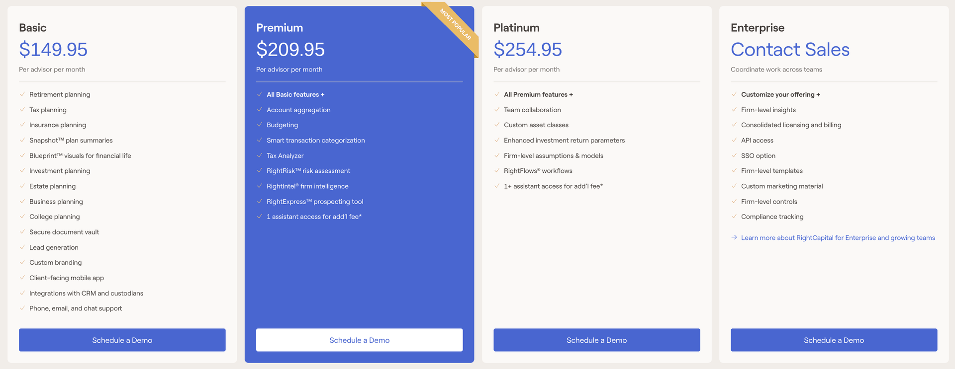The width and height of the screenshot is (955, 369).
Task: Open Learn more about RightCapital for Enterprise
Action: click(838, 238)
